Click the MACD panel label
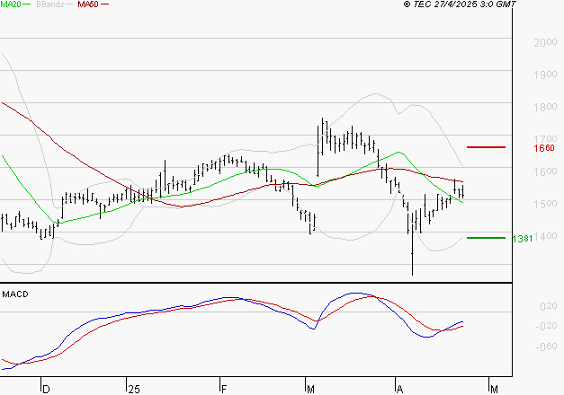This screenshot has width=564, height=395. pos(15,294)
